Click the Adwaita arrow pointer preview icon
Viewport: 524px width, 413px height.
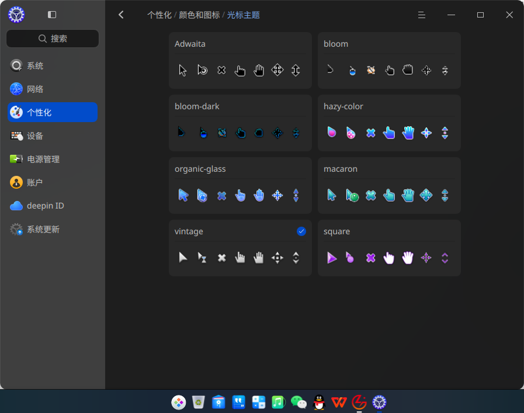183,71
